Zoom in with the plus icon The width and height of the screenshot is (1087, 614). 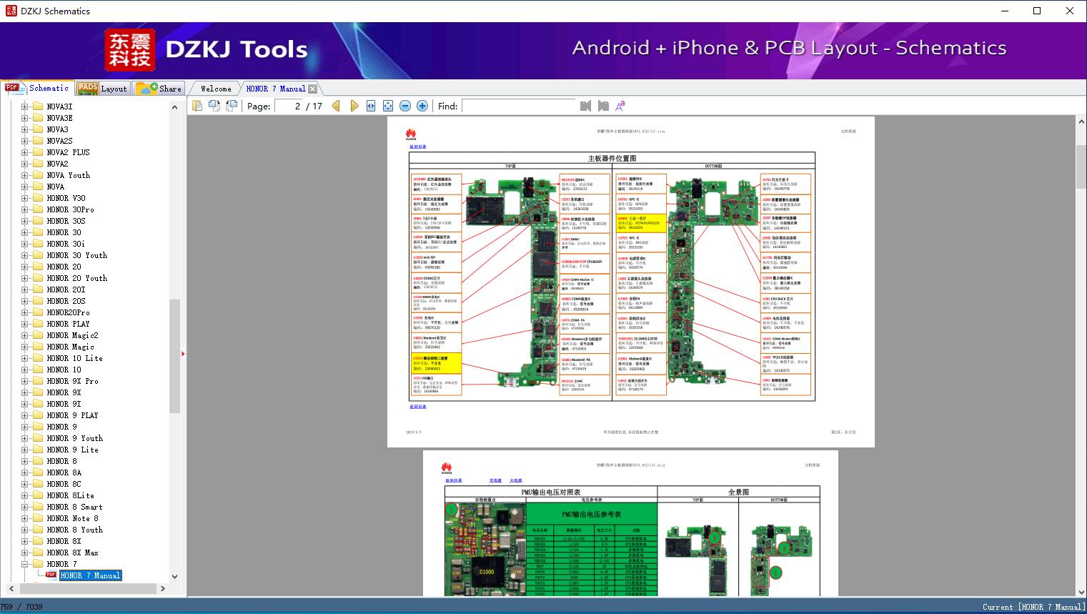422,106
